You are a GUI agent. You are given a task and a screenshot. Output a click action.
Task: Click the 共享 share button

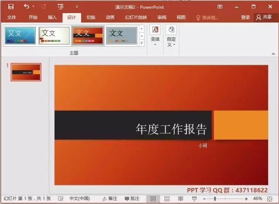click(264, 17)
